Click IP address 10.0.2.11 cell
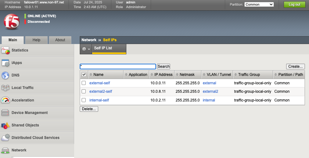Image resolution: width=309 pixels, height=158 pixels. (158, 100)
